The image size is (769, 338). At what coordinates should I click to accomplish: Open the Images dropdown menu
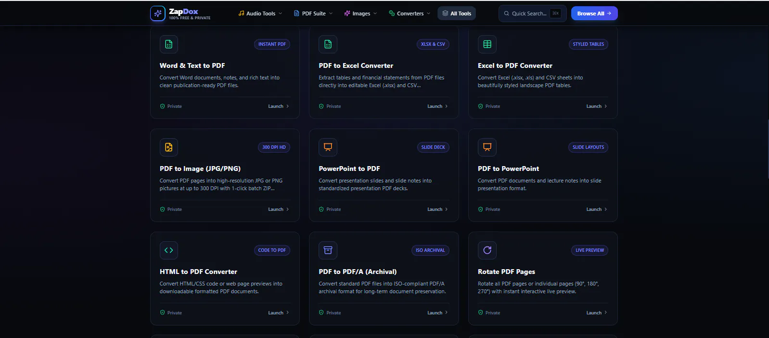point(360,13)
